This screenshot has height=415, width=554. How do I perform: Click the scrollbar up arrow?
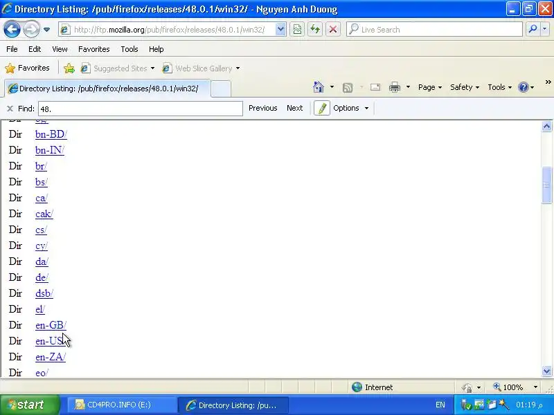[x=546, y=127]
